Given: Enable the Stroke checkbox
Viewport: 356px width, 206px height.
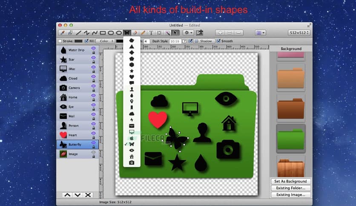Looking at the screenshot, I should pos(60,41).
